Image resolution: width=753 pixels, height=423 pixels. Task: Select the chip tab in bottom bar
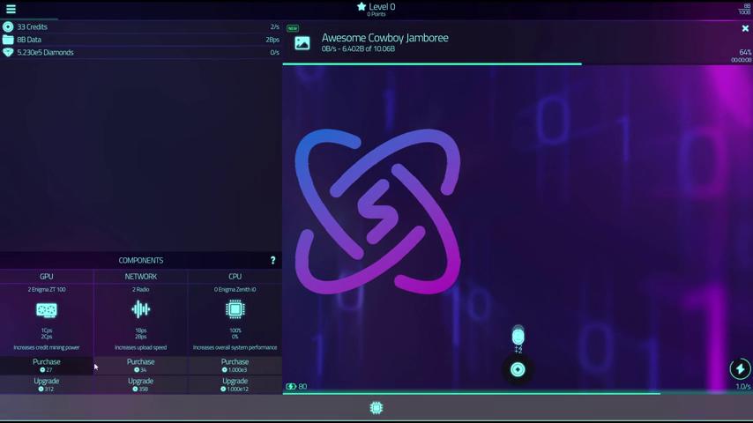[376, 408]
